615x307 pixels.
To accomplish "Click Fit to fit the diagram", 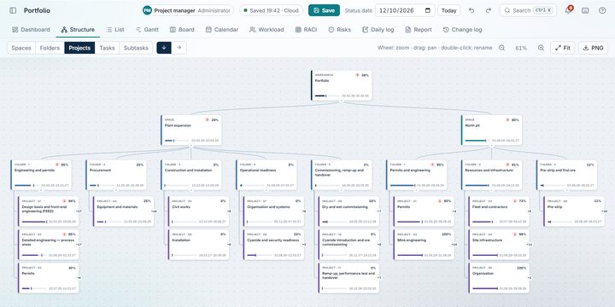I will pyautogui.click(x=562, y=48).
